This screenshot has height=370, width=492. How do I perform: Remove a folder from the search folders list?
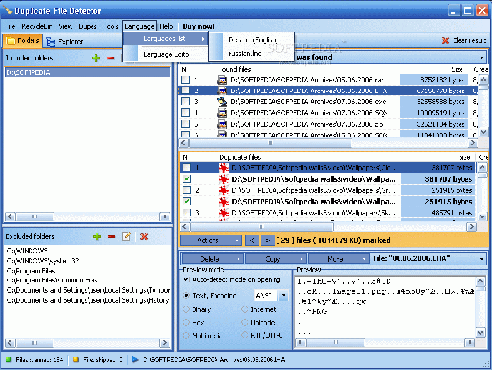pyautogui.click(x=111, y=58)
